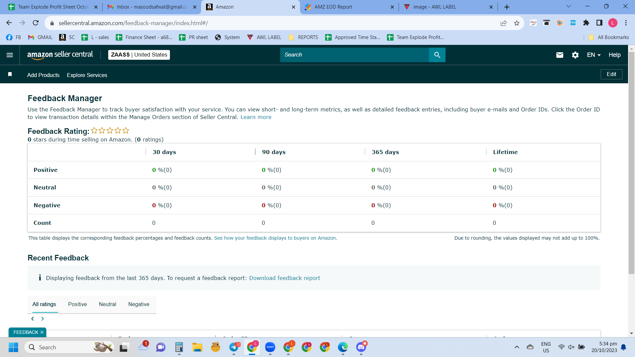Open the GMAIL bookmark

click(x=40, y=37)
